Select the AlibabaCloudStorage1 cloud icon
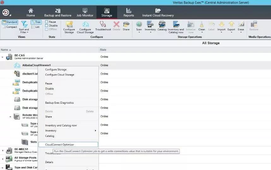The height and width of the screenshot is (170, 271). pyautogui.click(x=17, y=65)
